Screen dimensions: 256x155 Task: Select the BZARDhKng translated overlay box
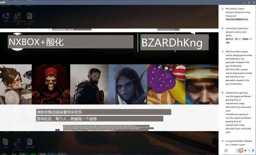pos(174,43)
